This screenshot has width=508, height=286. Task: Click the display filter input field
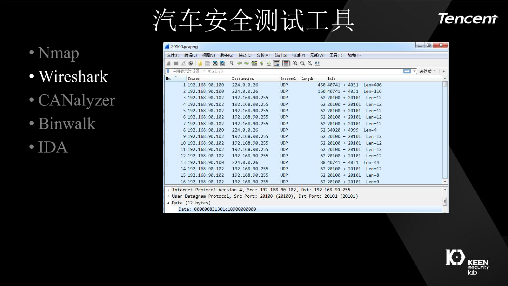(x=286, y=71)
